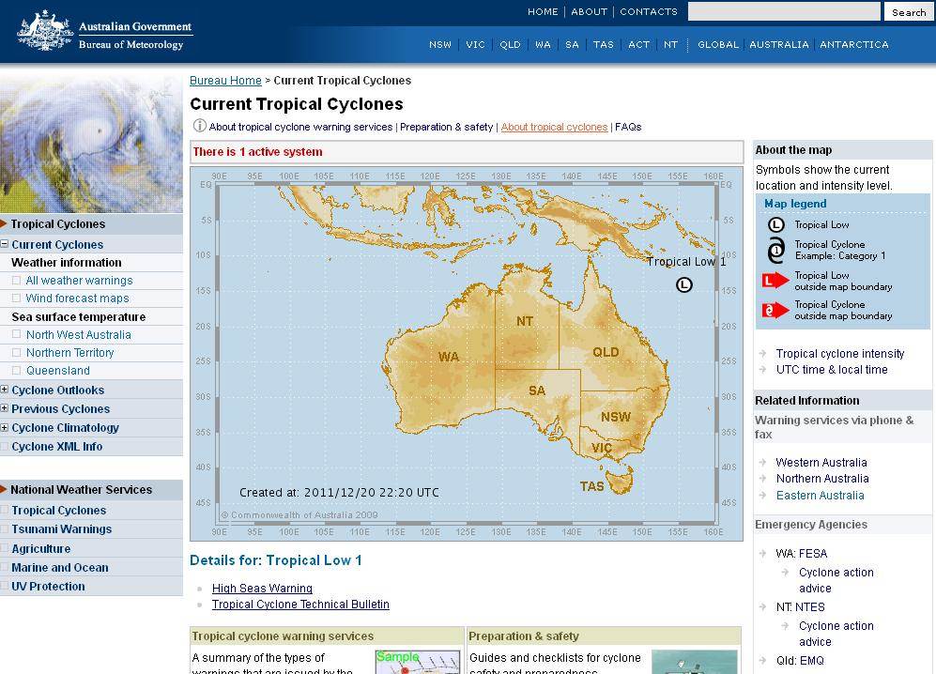This screenshot has width=936, height=674.
Task: Click red Tropical Cyclone outside boundary arrow
Action: 775,310
